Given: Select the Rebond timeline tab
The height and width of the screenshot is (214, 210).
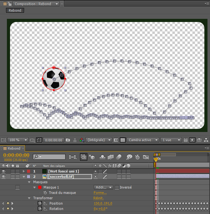Looking at the screenshot, I should (14, 148).
